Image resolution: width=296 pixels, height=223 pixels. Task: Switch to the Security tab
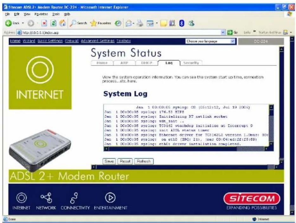(191, 63)
